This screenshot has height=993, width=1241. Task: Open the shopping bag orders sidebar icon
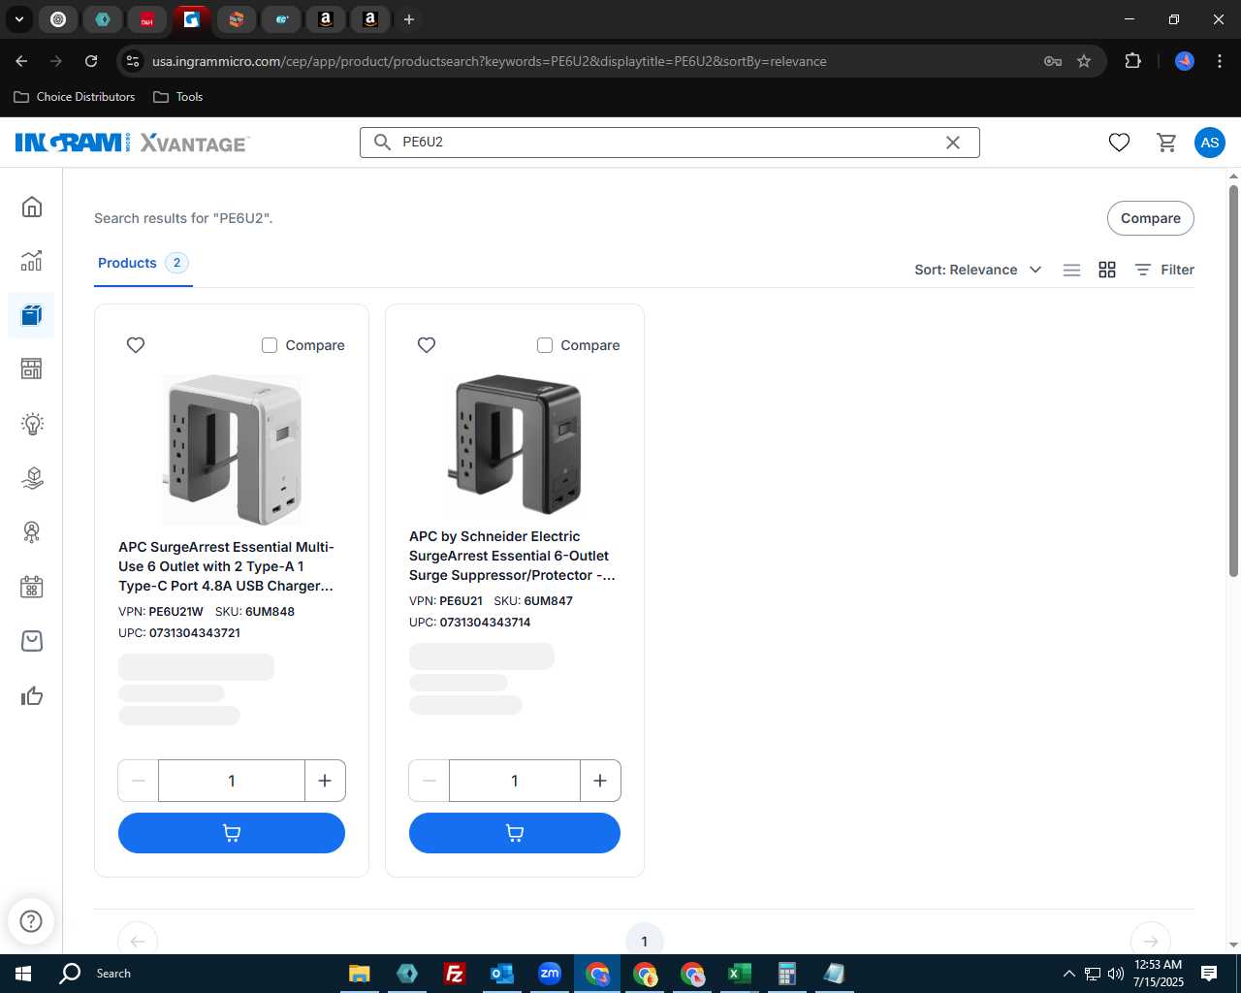pos(32,641)
